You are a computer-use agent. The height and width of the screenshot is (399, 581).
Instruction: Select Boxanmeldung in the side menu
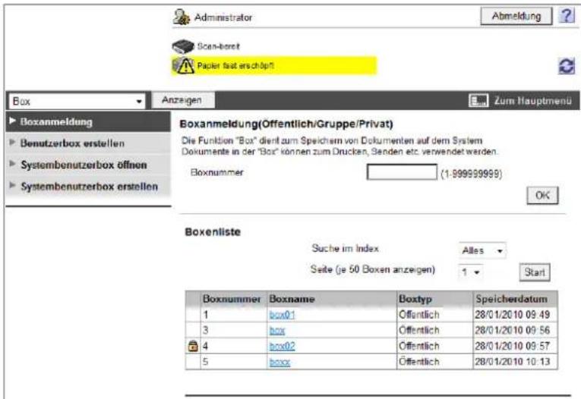(x=88, y=122)
